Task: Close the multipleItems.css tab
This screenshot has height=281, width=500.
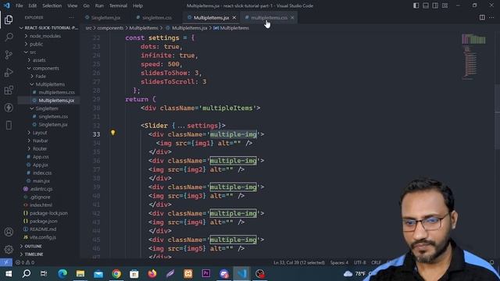Action: [292, 17]
